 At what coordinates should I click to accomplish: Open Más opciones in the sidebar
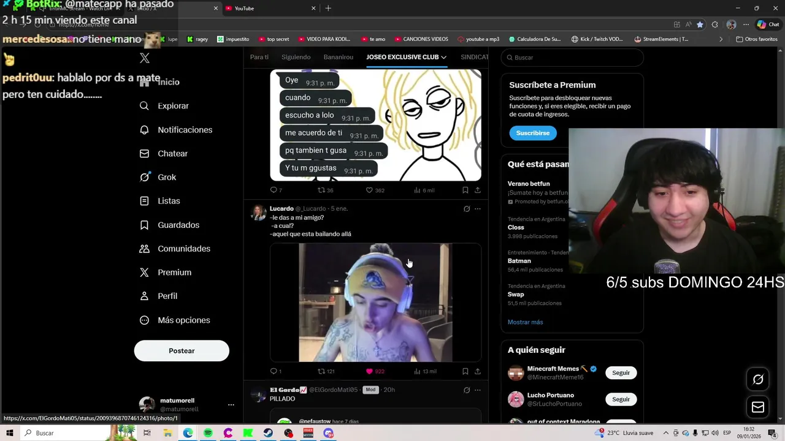tap(175, 320)
